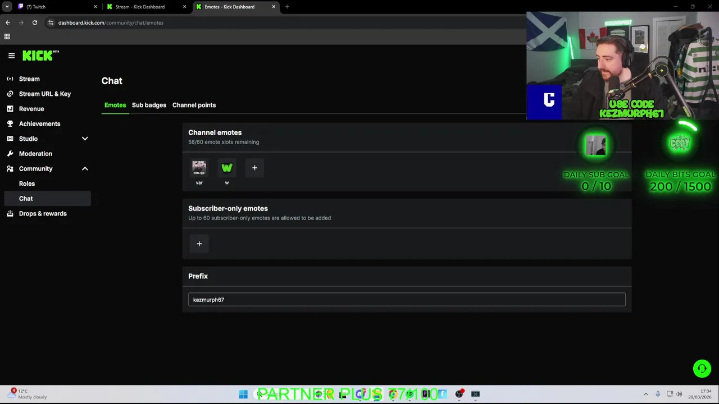Image resolution: width=719 pixels, height=404 pixels.
Task: Click the Moderation wrench icon
Action: (10, 154)
